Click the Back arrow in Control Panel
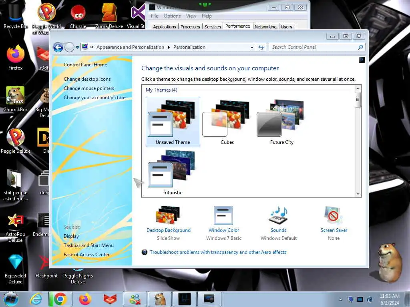The image size is (410, 307). pos(58,47)
